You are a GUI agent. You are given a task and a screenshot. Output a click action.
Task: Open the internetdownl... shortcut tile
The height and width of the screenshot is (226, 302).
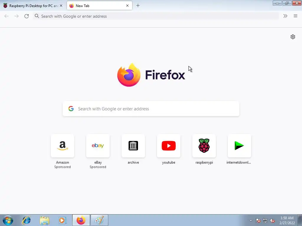[x=239, y=146]
